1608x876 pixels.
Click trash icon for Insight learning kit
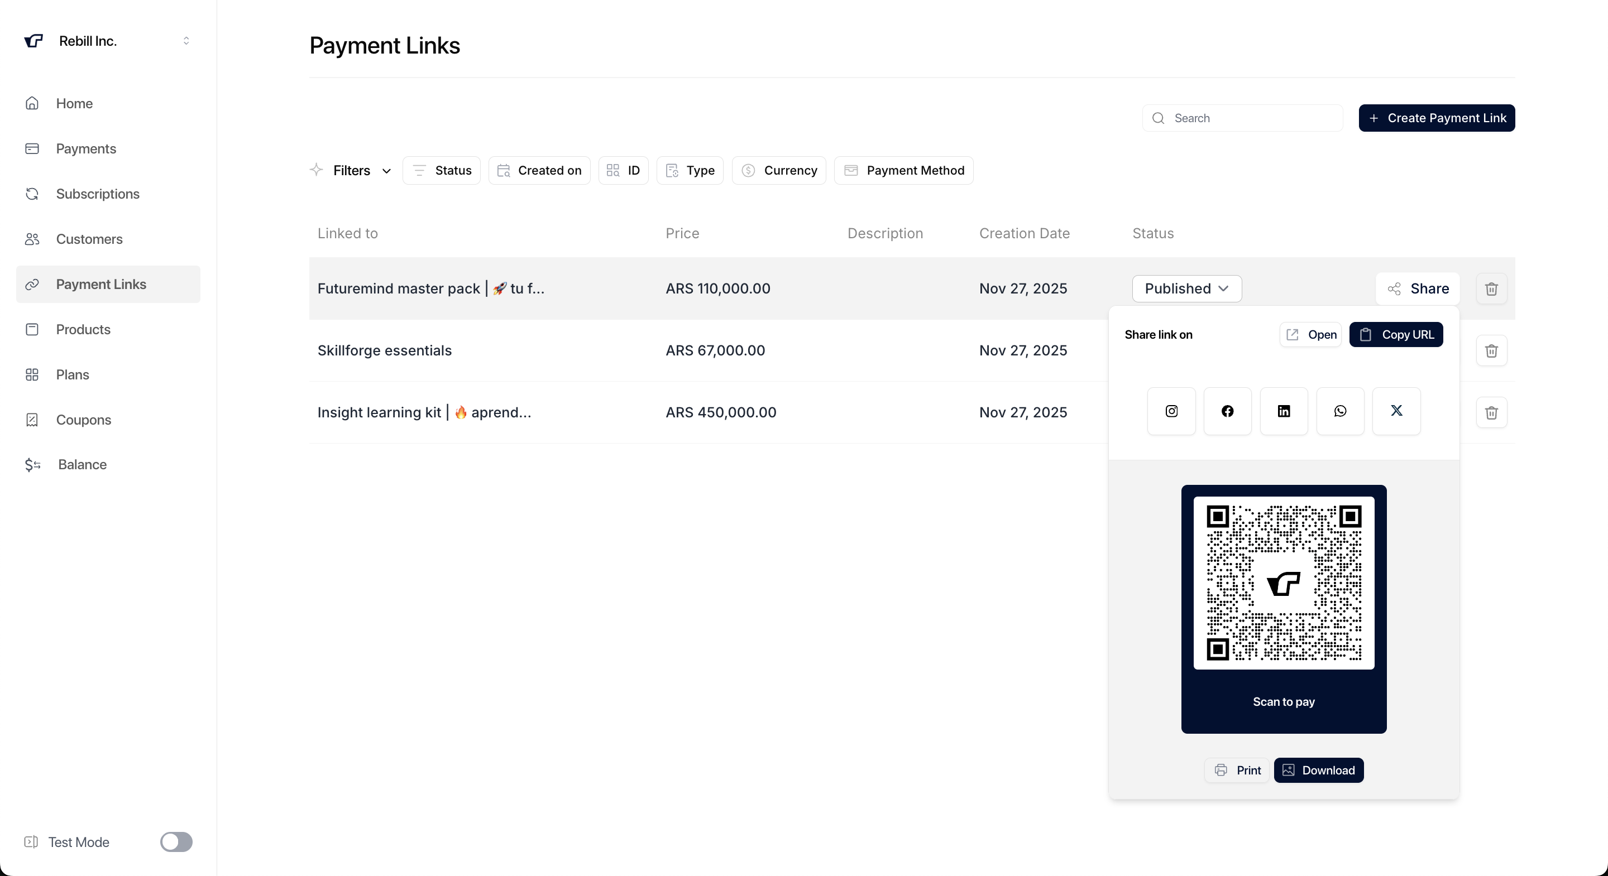[x=1491, y=412]
